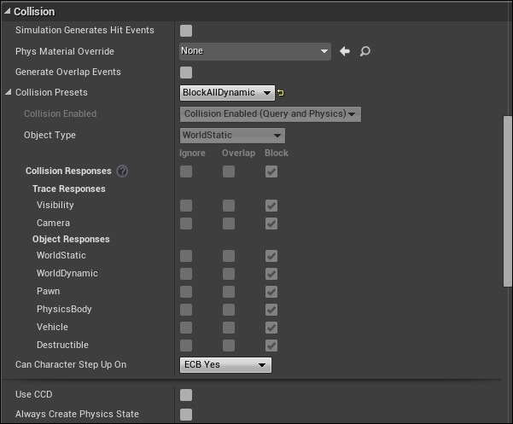Click the use selected asset arrow icon

[345, 51]
